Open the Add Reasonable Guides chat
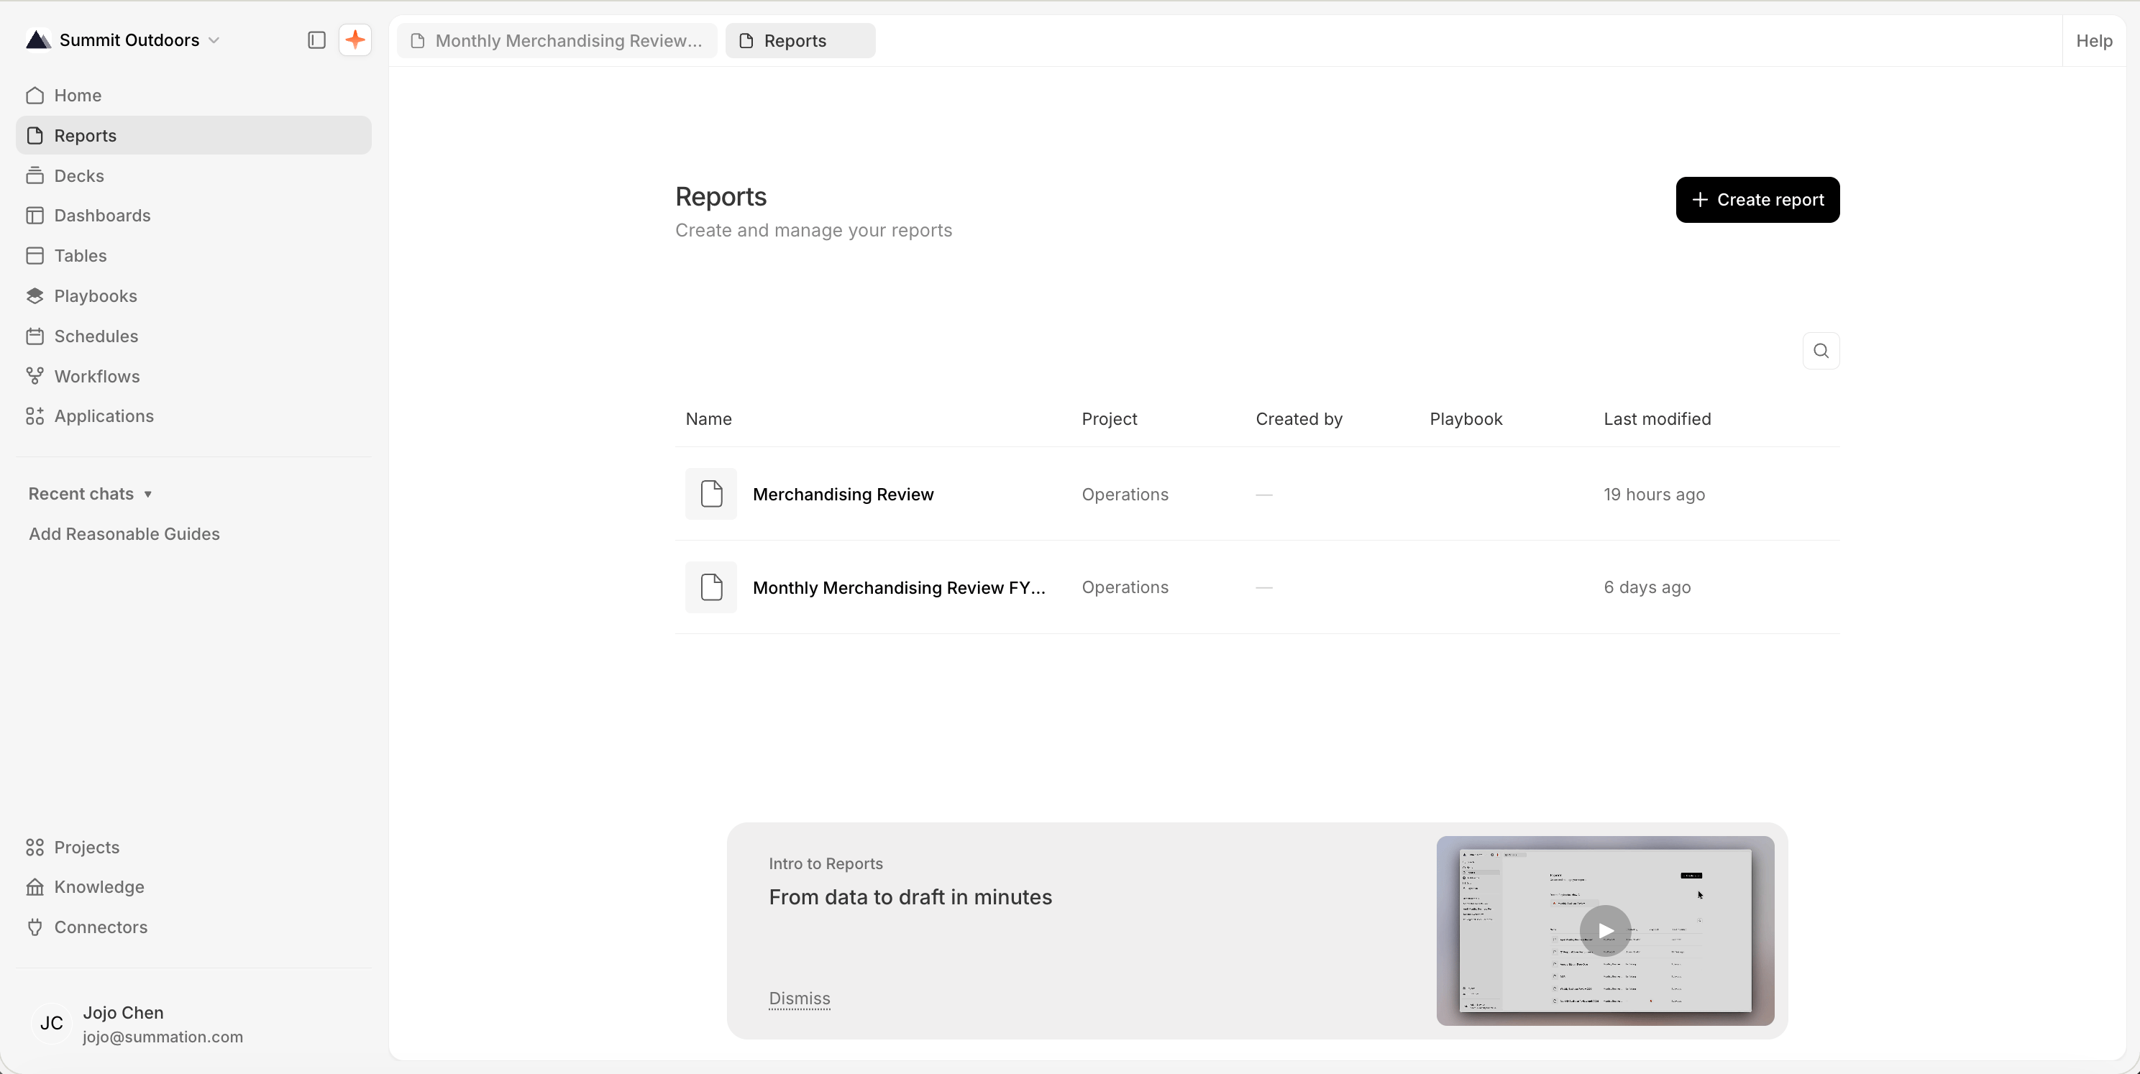The width and height of the screenshot is (2140, 1074). pyautogui.click(x=124, y=534)
